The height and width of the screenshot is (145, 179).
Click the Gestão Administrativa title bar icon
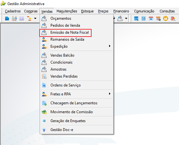(x=3, y=3)
